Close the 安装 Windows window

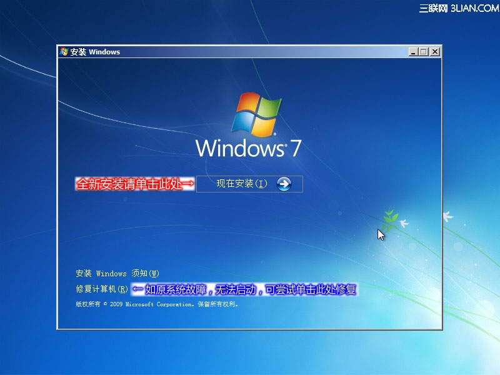tap(434, 52)
